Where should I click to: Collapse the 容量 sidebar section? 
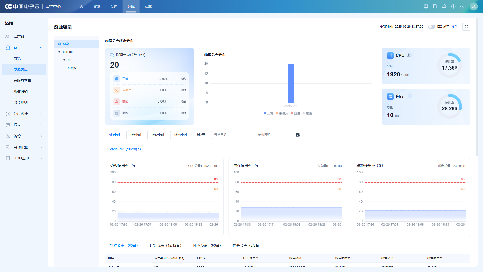[41, 47]
